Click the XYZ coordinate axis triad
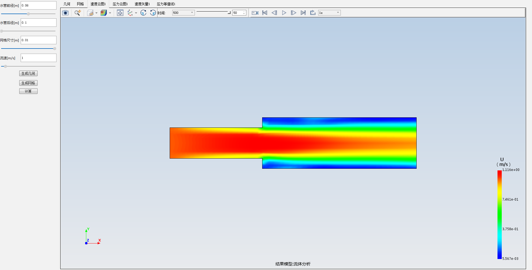Image resolution: width=532 pixels, height=270 pixels. click(x=93, y=236)
